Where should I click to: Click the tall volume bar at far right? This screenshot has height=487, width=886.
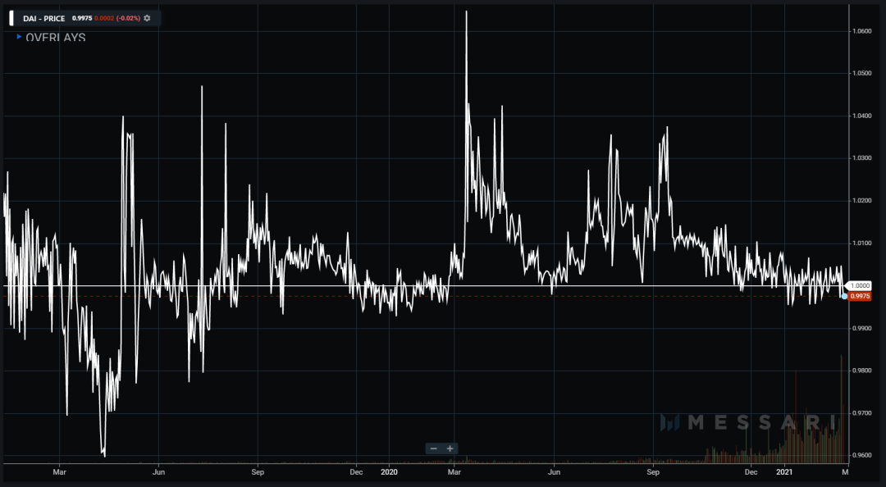click(x=842, y=409)
